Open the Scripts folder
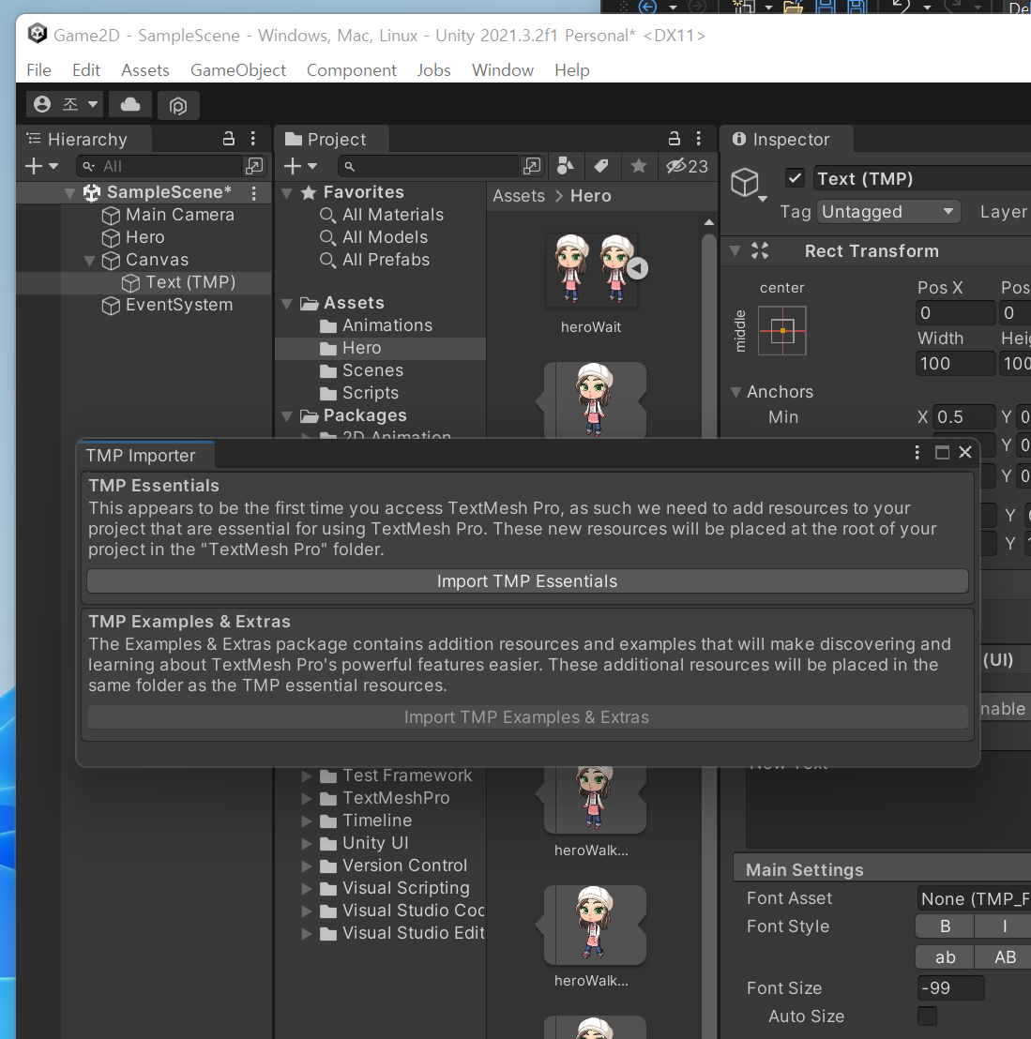1031x1039 pixels. pos(370,393)
